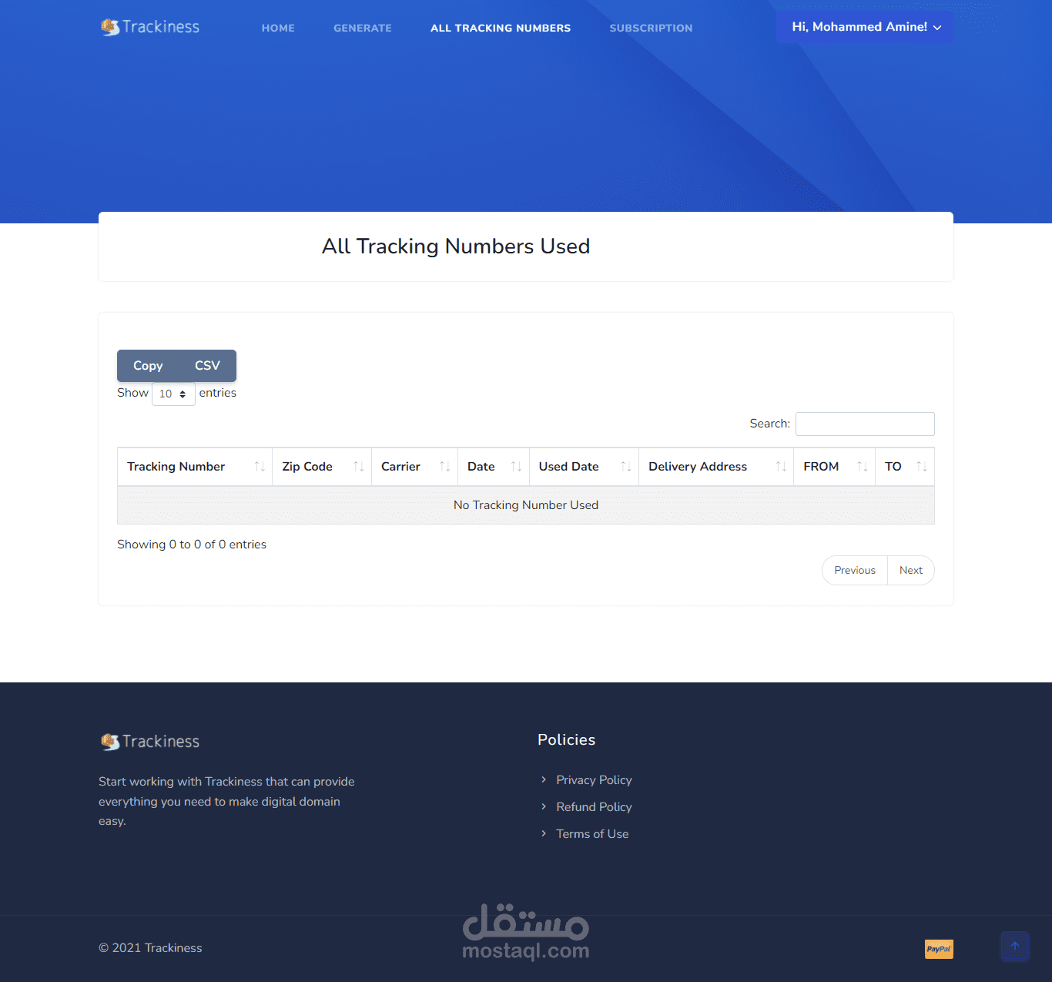Viewport: 1052px width, 982px height.
Task: Click the Trackiness logo in header
Action: [150, 27]
